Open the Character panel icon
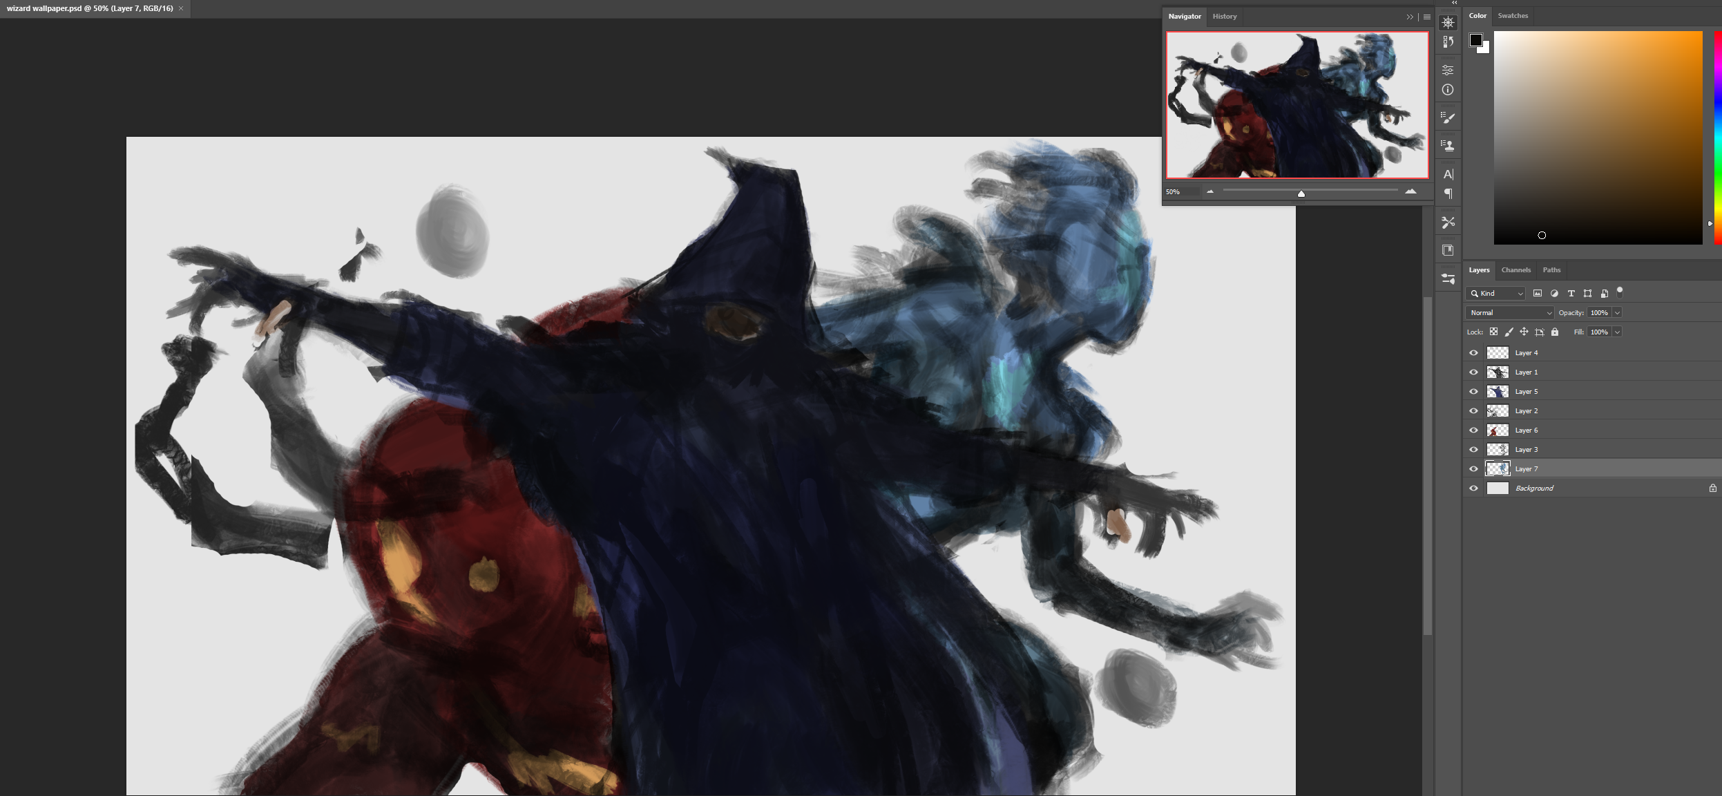 point(1448,174)
